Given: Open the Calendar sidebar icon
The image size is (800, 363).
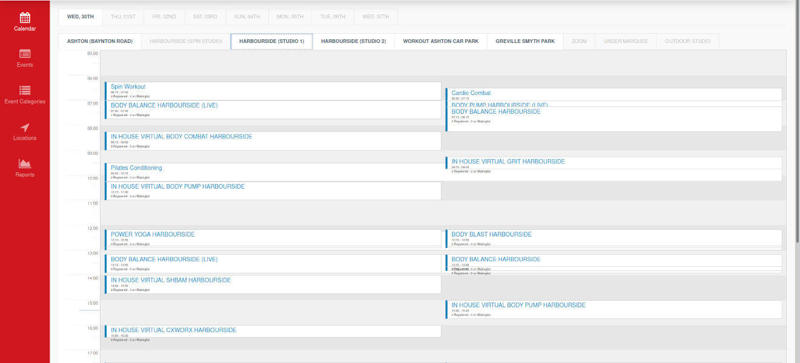Looking at the screenshot, I should point(25,18).
